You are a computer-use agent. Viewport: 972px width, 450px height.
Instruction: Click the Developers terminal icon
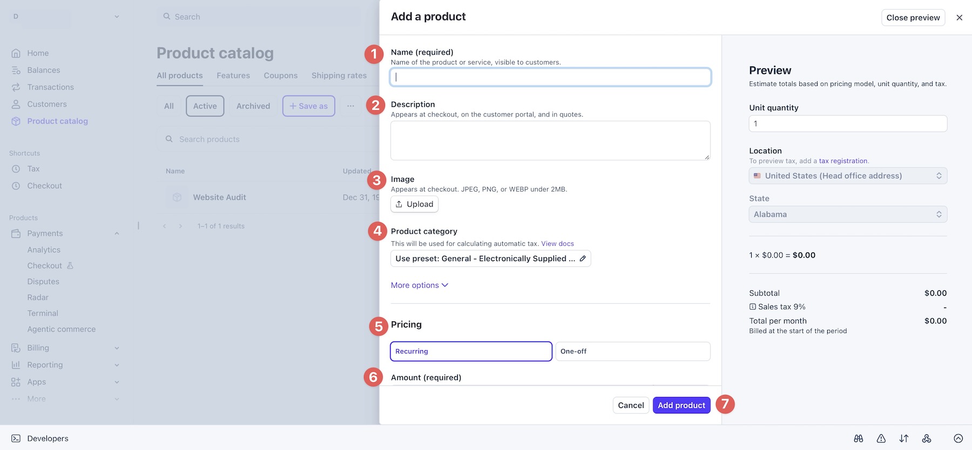16,439
